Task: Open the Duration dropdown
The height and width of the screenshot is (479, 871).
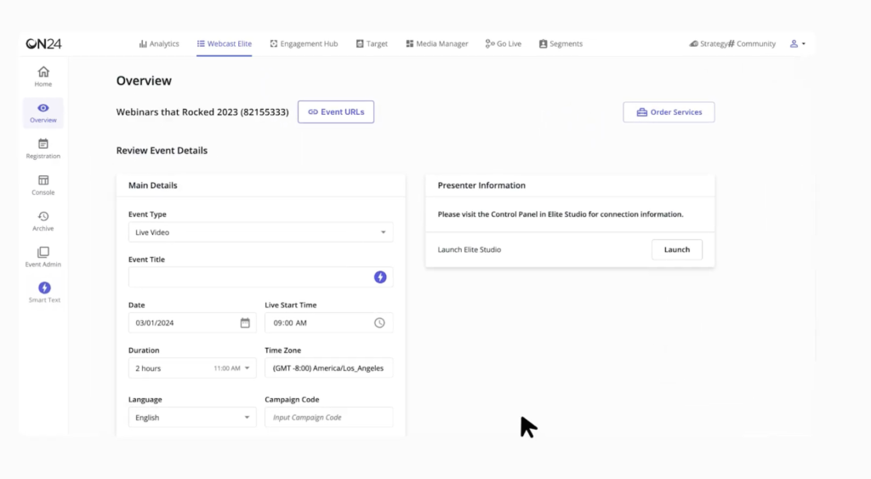Action: 192,368
